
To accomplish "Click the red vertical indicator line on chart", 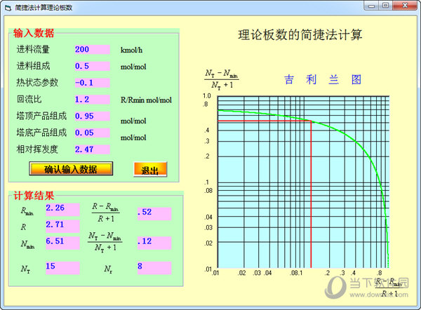I will click(x=311, y=194).
